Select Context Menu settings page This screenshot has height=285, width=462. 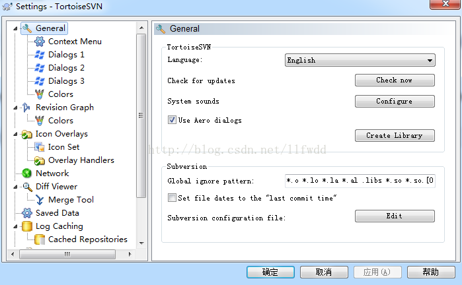point(75,42)
